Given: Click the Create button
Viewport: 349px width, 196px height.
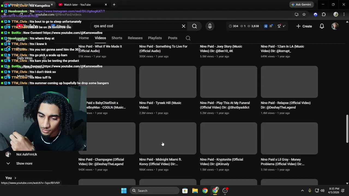Looking at the screenshot, I should (x=304, y=26).
